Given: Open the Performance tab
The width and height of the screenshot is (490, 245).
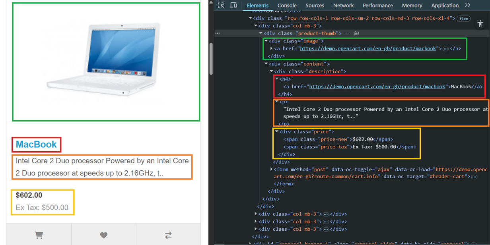Looking at the screenshot, I should pyautogui.click(x=378, y=5).
